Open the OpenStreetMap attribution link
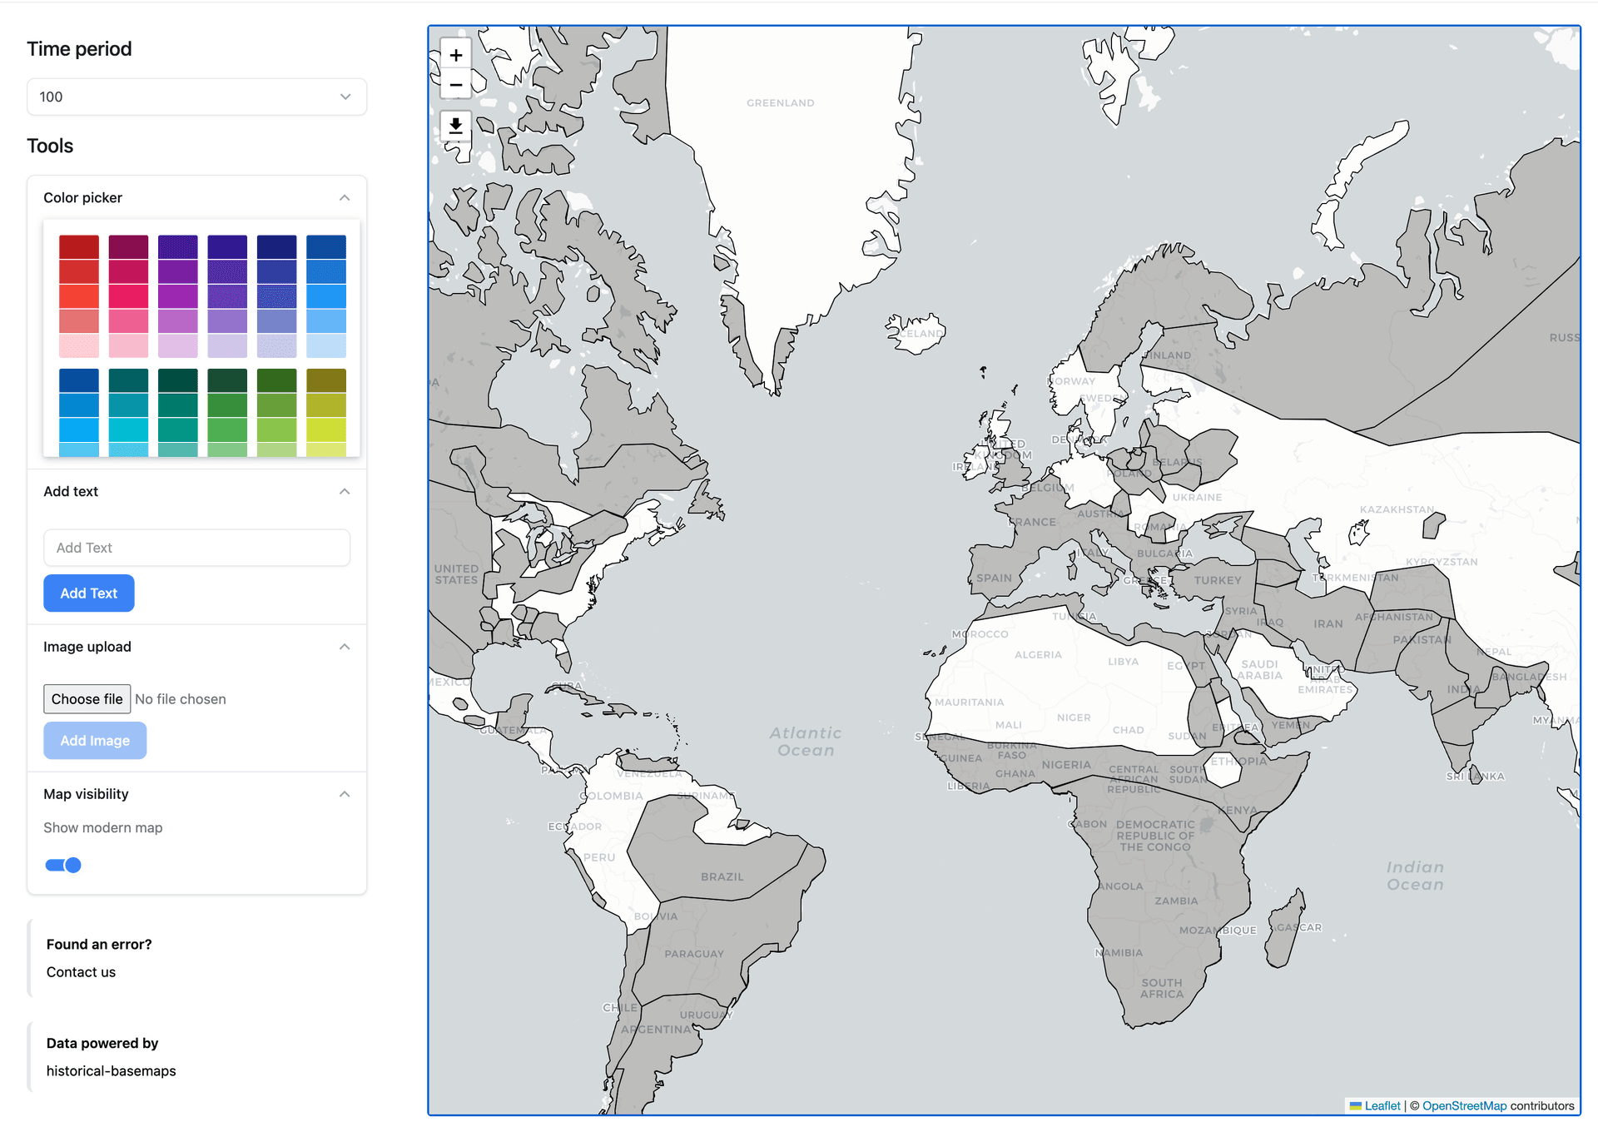 [1464, 1106]
